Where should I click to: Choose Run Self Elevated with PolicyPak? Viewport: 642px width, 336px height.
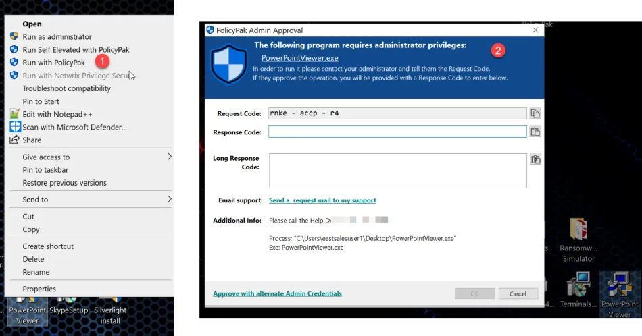pos(76,50)
